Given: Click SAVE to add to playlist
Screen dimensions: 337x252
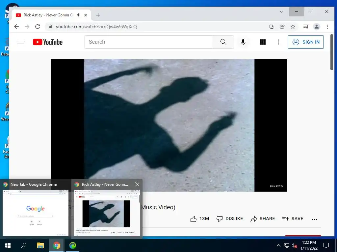Looking at the screenshot, I should [x=293, y=219].
